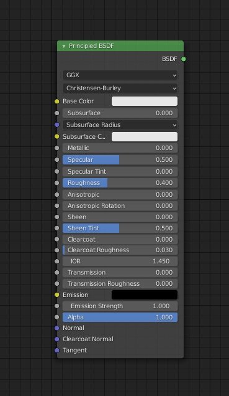229x396 pixels.
Task: Click the Anisotropic Rotation value slider
Action: tap(120, 206)
